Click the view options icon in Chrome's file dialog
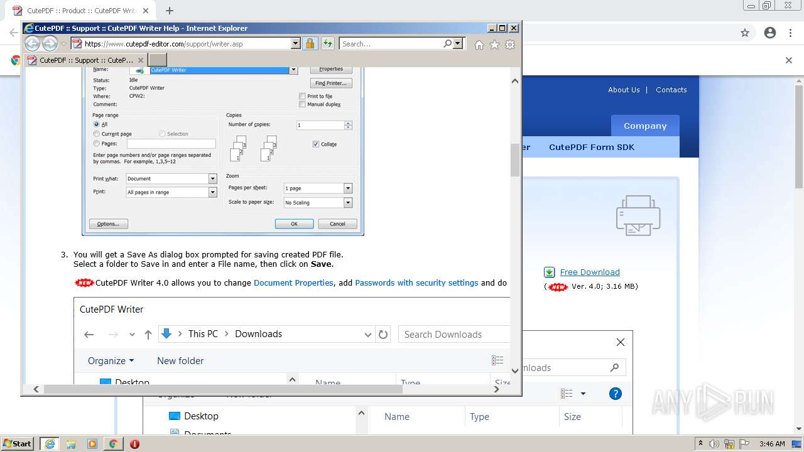The image size is (804, 452). coord(567,394)
